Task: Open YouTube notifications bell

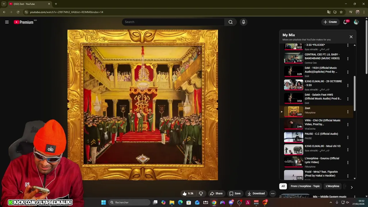Action: tap(345, 22)
